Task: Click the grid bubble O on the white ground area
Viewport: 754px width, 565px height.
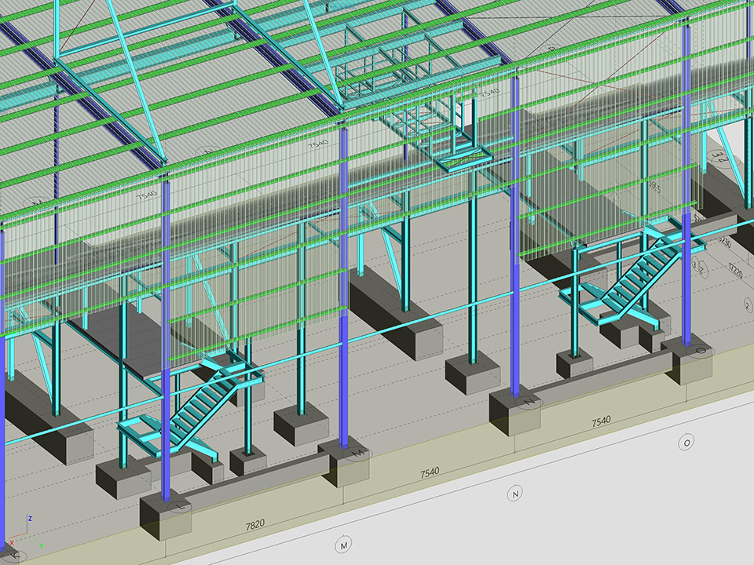Action: coord(687,443)
